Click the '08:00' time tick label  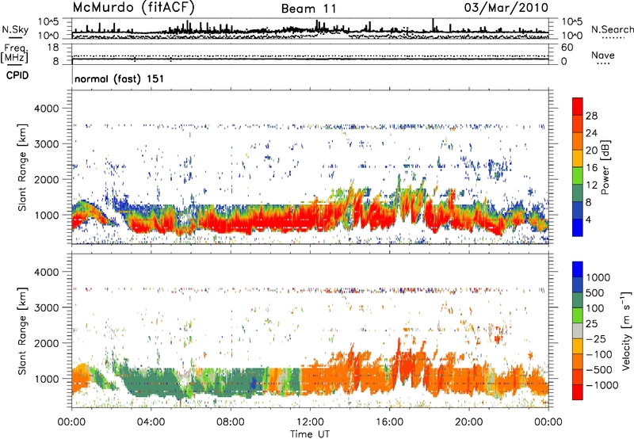[x=231, y=422]
